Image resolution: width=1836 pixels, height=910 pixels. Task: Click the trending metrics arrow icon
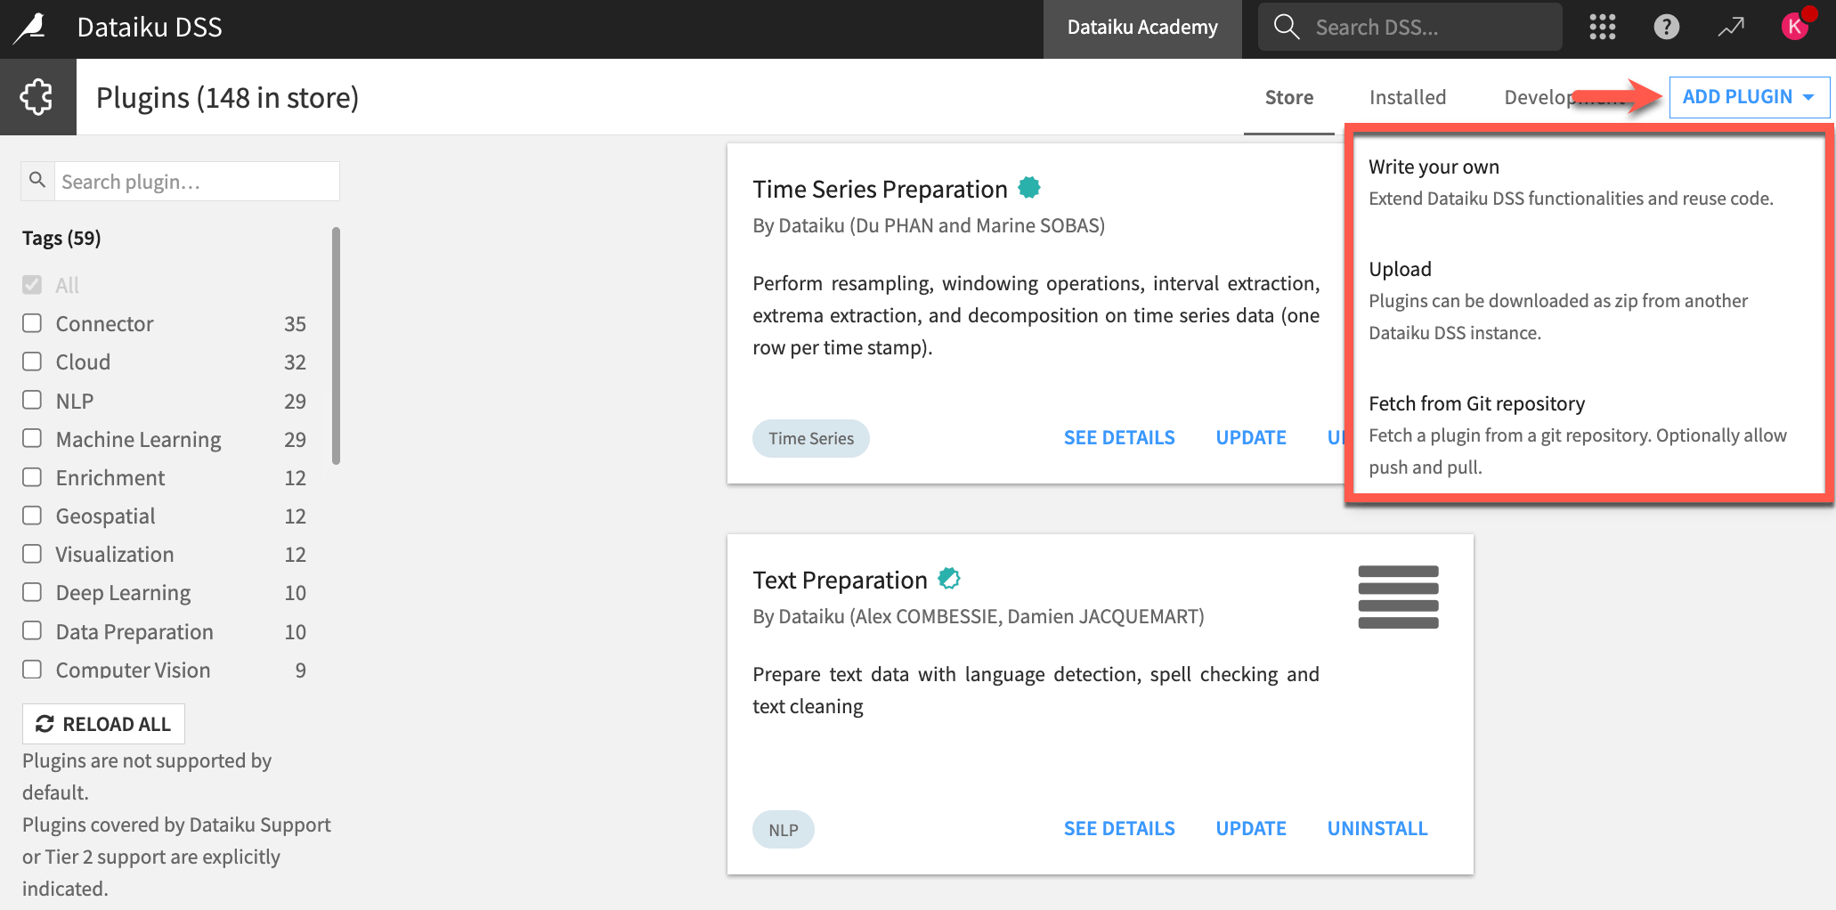[x=1731, y=27]
